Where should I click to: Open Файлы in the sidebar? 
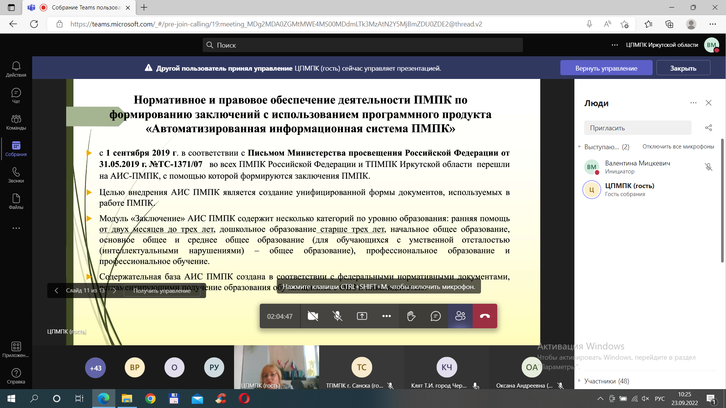point(16,201)
